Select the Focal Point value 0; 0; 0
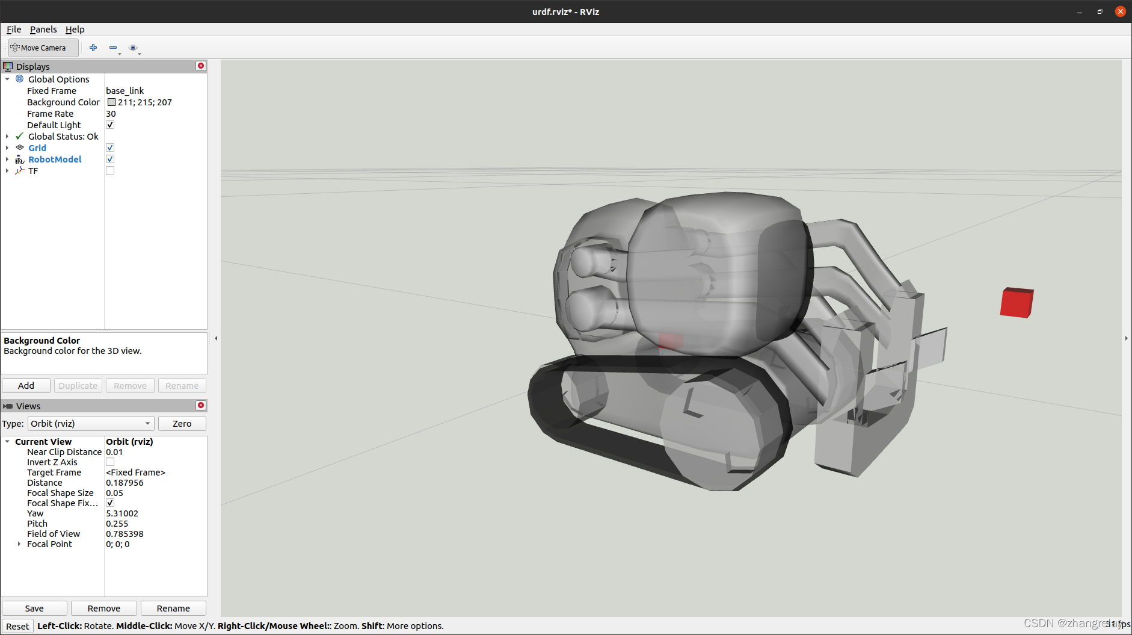Image resolution: width=1132 pixels, height=635 pixels. (118, 544)
